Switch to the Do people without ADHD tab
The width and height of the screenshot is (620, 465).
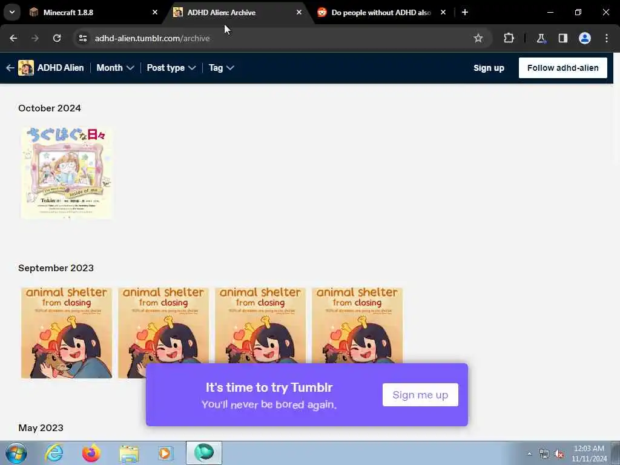tap(382, 13)
